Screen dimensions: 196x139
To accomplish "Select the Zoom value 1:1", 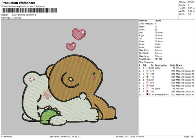I will 189,14.
